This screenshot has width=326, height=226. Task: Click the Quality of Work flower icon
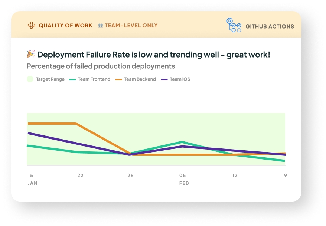click(32, 26)
